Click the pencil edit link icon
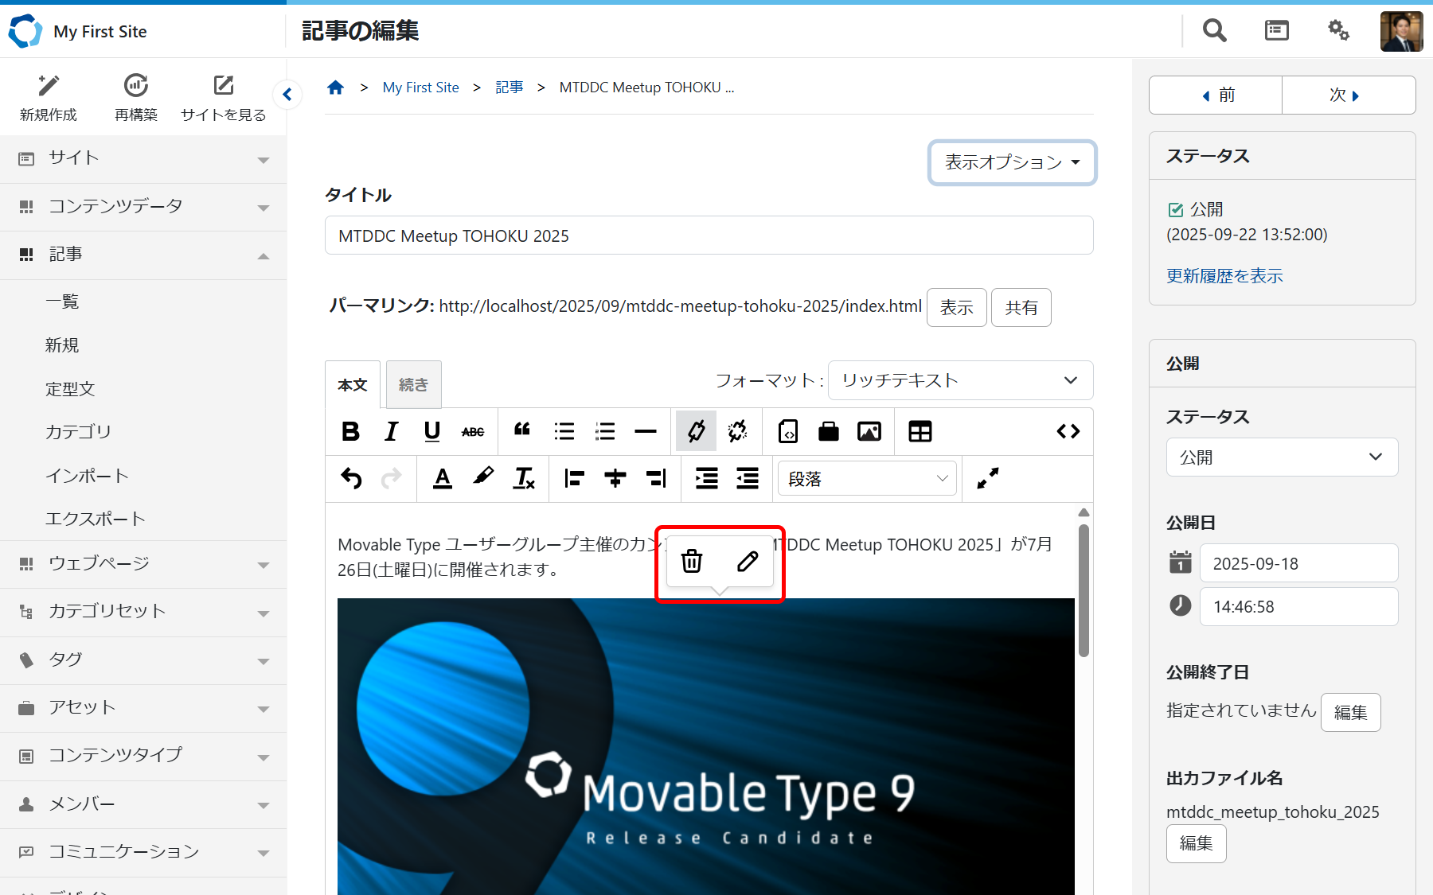Image resolution: width=1433 pixels, height=895 pixels. [747, 562]
